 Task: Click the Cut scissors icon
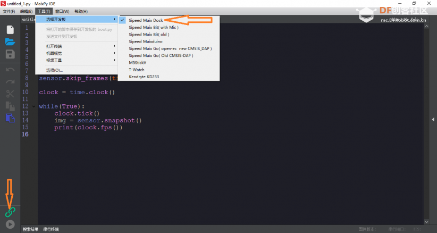[x=10, y=94]
